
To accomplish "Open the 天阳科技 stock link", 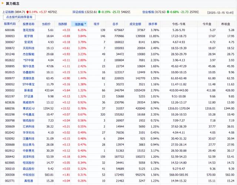I will pyautogui.click(x=29, y=48).
